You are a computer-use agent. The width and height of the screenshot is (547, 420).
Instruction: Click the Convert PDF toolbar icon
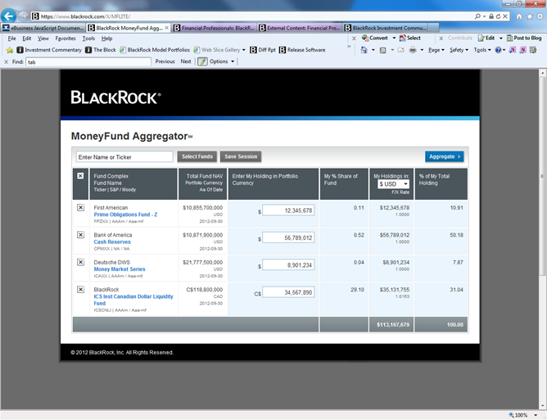tap(365, 38)
